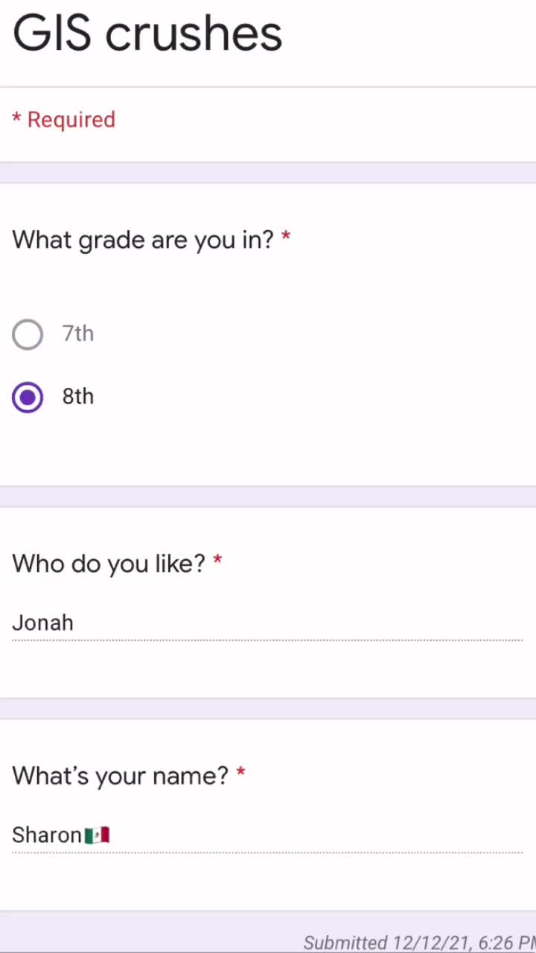Screen dimensions: 536x953
Task: Click the 'Sharon' name answer field
Action: (x=267, y=835)
